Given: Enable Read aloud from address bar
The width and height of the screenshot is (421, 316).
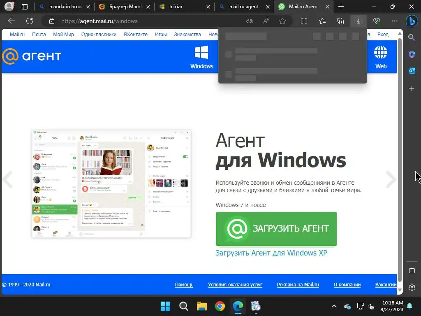Looking at the screenshot, I should [x=266, y=21].
